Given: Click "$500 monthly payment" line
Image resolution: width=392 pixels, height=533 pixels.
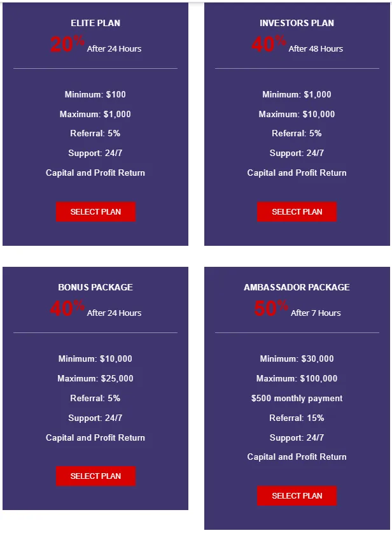Looking at the screenshot, I should click(x=297, y=399).
